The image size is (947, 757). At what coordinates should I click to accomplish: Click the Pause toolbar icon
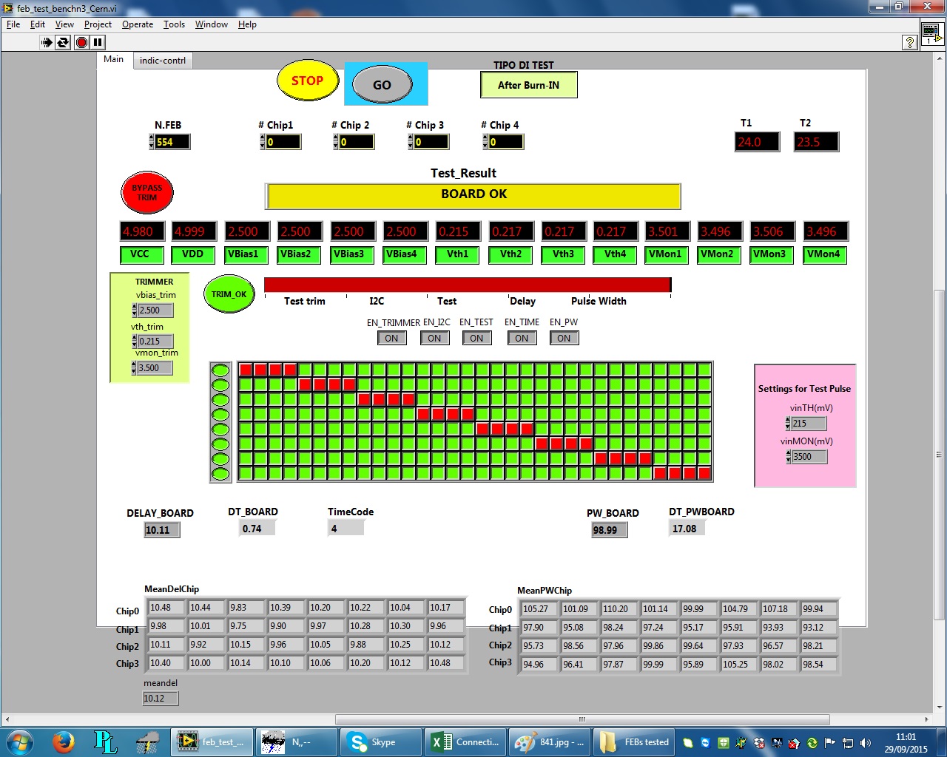pos(98,42)
